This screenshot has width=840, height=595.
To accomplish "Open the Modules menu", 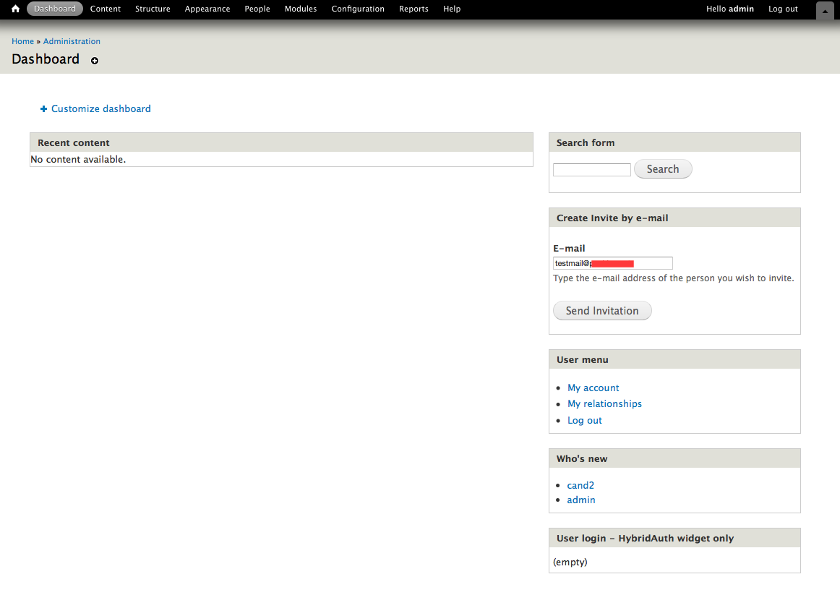I will click(x=301, y=9).
